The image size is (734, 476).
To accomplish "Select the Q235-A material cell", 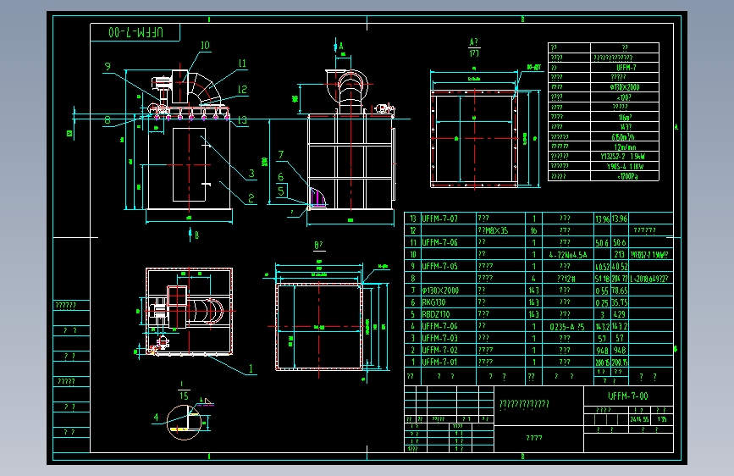I will point(567,327).
